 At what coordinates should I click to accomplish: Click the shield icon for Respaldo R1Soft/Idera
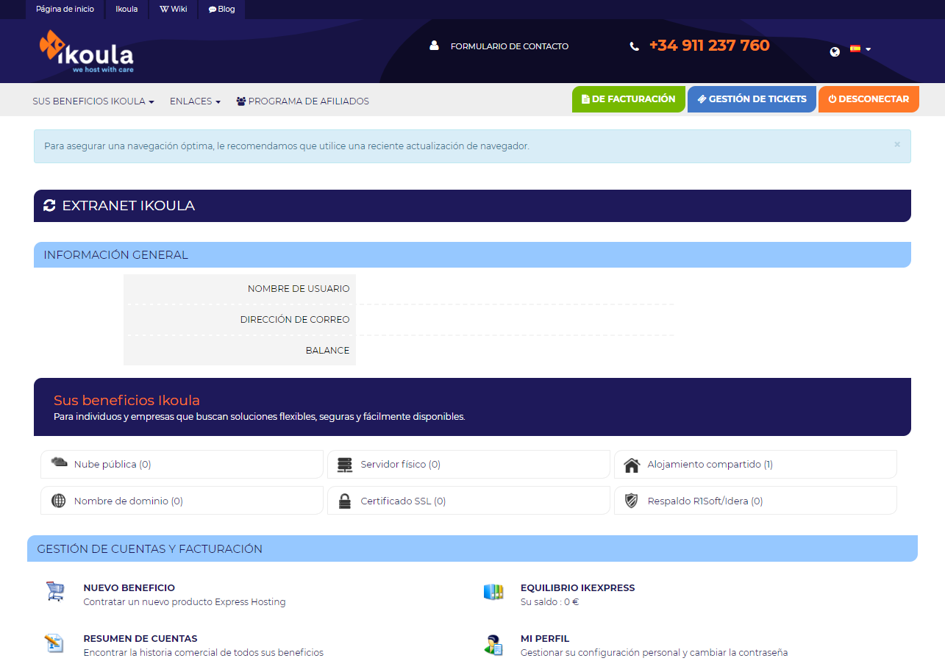631,500
